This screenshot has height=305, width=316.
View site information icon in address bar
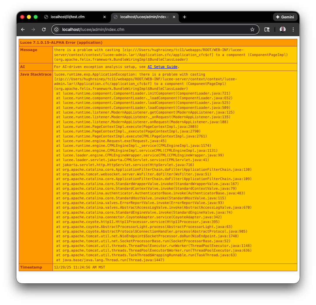coord(57,29)
